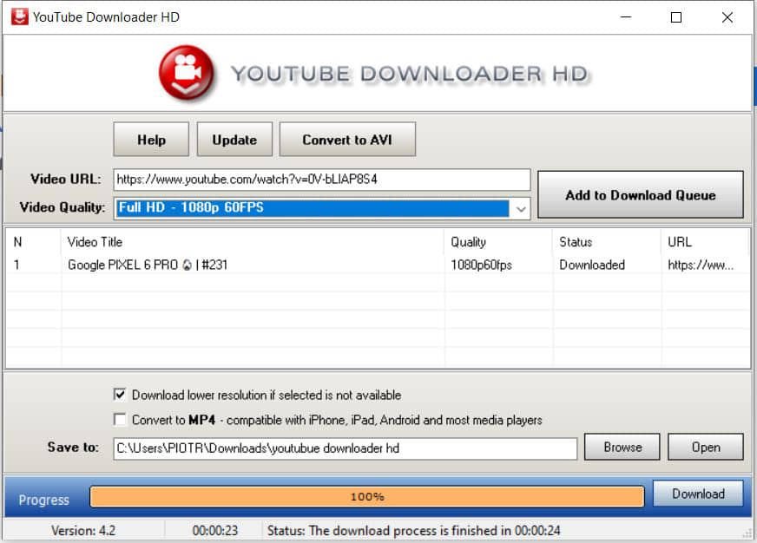Click the orange 100% progress bar

coord(367,497)
